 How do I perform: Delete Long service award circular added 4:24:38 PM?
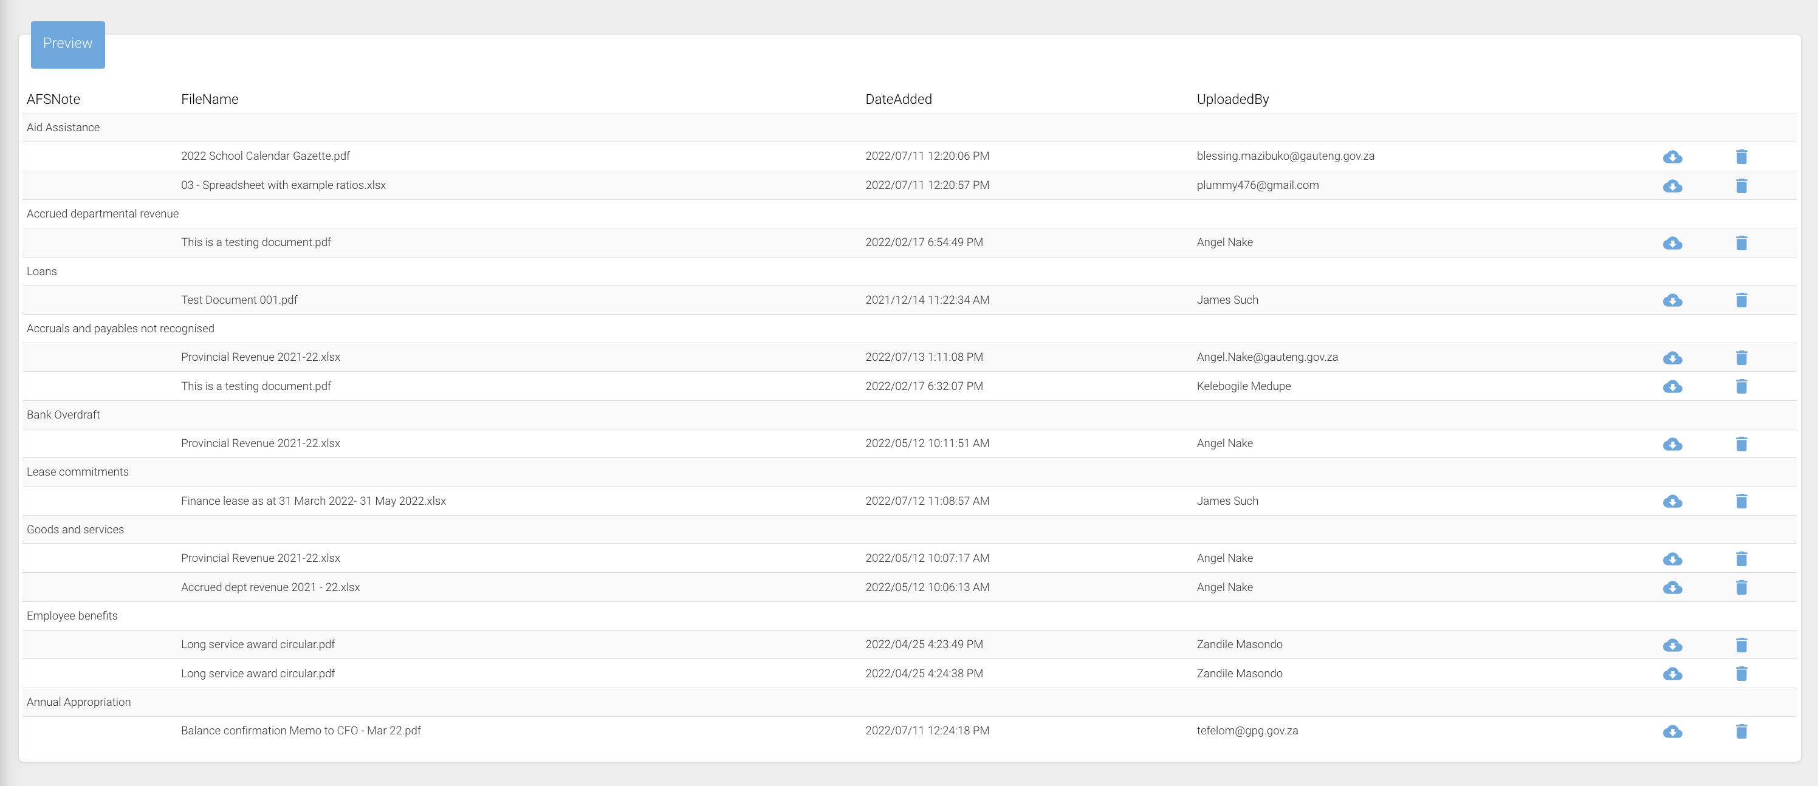(1741, 674)
